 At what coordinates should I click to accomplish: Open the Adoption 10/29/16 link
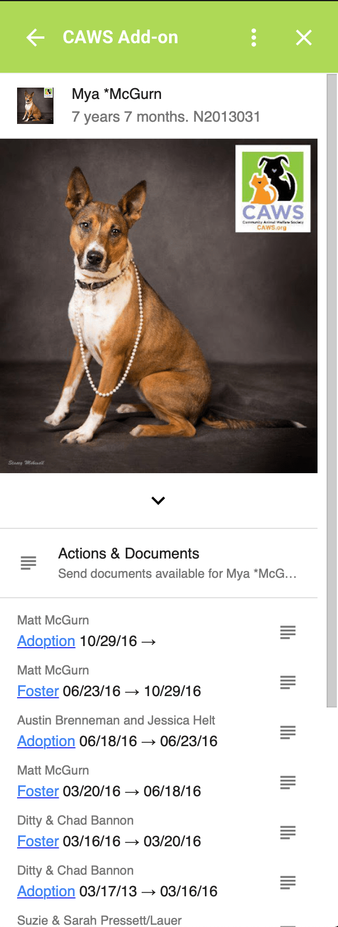46,641
